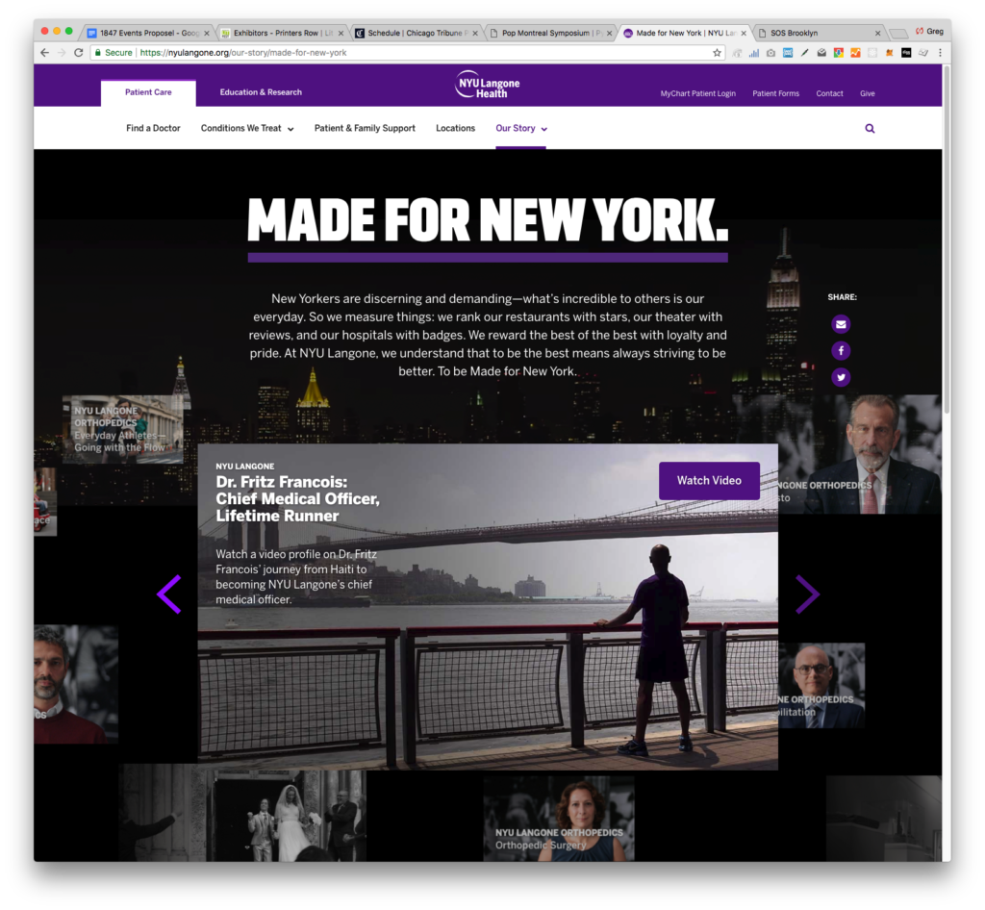Click the green pen extension icon
Image resolution: width=985 pixels, height=910 pixels.
tap(805, 53)
